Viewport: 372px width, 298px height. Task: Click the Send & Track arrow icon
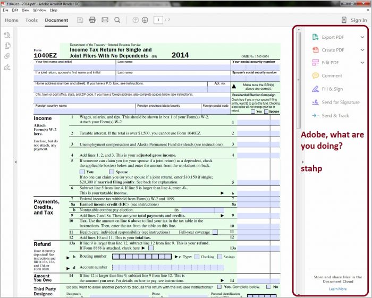click(315, 115)
